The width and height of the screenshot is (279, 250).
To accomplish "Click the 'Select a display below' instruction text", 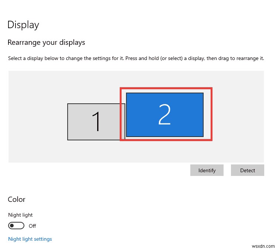I will [x=136, y=58].
